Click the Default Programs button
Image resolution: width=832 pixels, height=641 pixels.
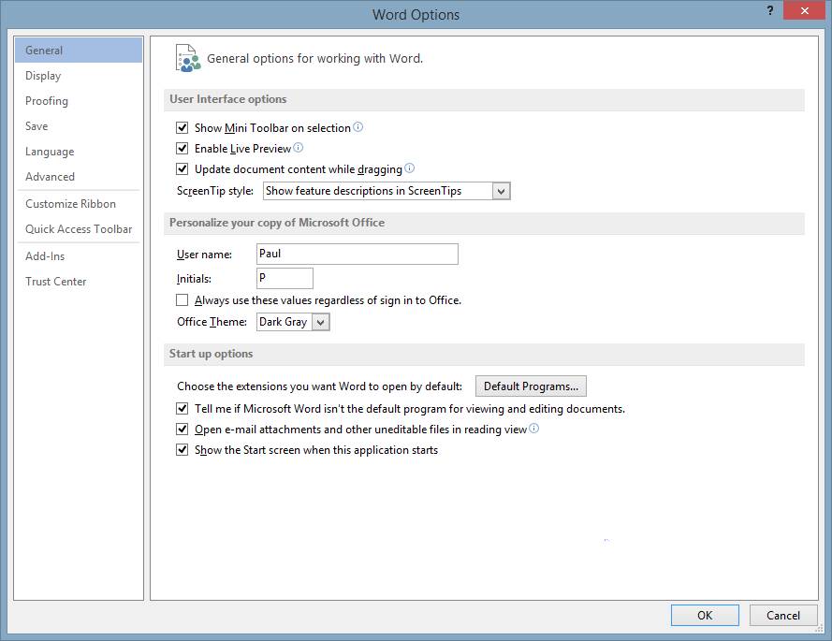tap(531, 386)
